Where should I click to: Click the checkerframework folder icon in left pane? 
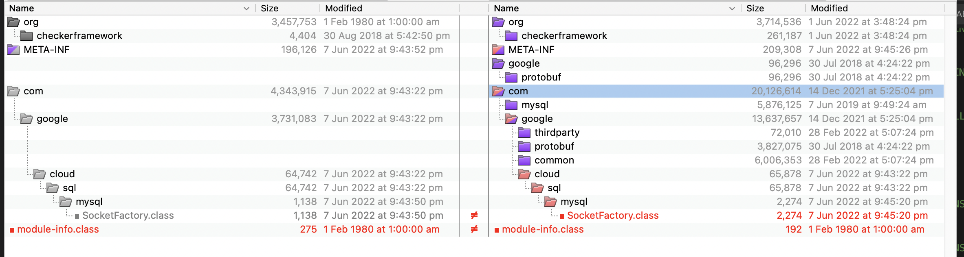(x=26, y=36)
